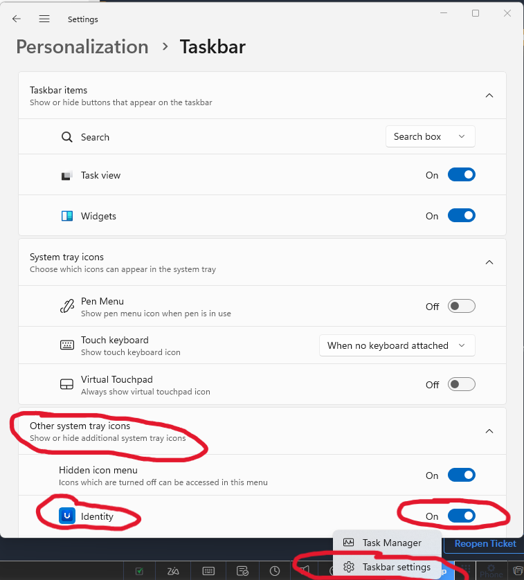The height and width of the screenshot is (580, 524).
Task: Open the Search box dropdown
Action: [x=430, y=137]
